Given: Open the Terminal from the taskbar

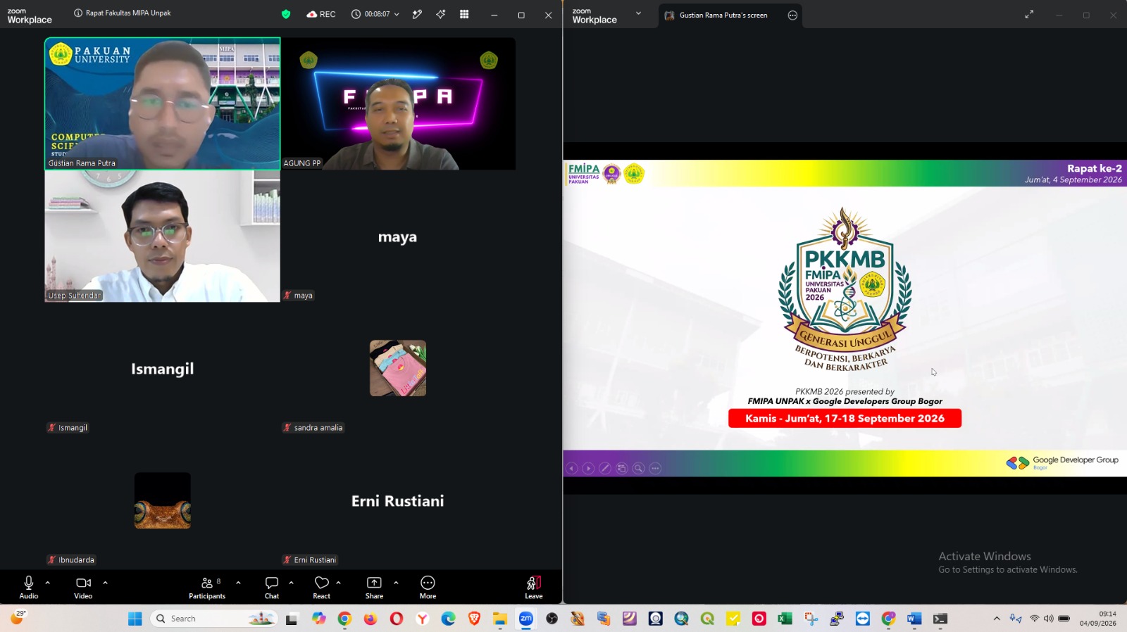Looking at the screenshot, I should (x=940, y=619).
